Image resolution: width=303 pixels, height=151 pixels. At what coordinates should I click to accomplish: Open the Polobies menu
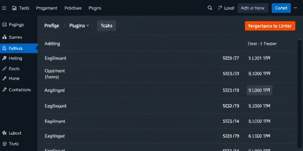click(x=73, y=8)
